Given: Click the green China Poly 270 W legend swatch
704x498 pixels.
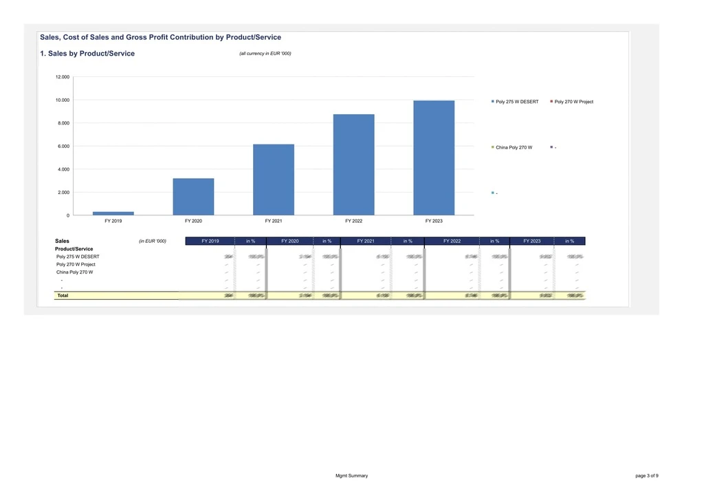Looking at the screenshot, I should tap(493, 147).
